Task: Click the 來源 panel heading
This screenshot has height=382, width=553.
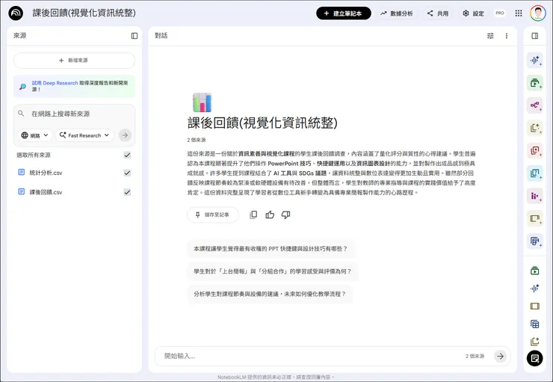Action: [x=19, y=36]
